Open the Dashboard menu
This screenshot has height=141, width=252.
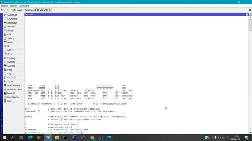point(24,6)
